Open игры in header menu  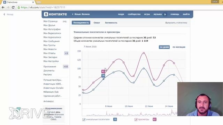coord(147,14)
